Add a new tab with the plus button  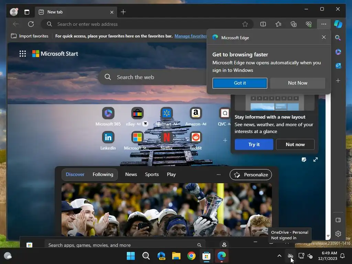(123, 12)
